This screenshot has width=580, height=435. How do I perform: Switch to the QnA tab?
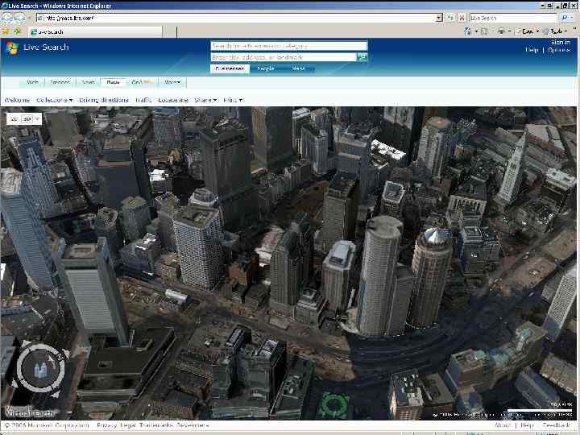[143, 82]
